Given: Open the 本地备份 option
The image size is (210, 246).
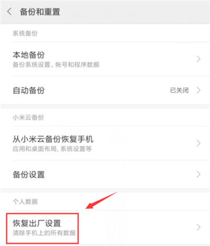Looking at the screenshot, I should pos(105,59).
